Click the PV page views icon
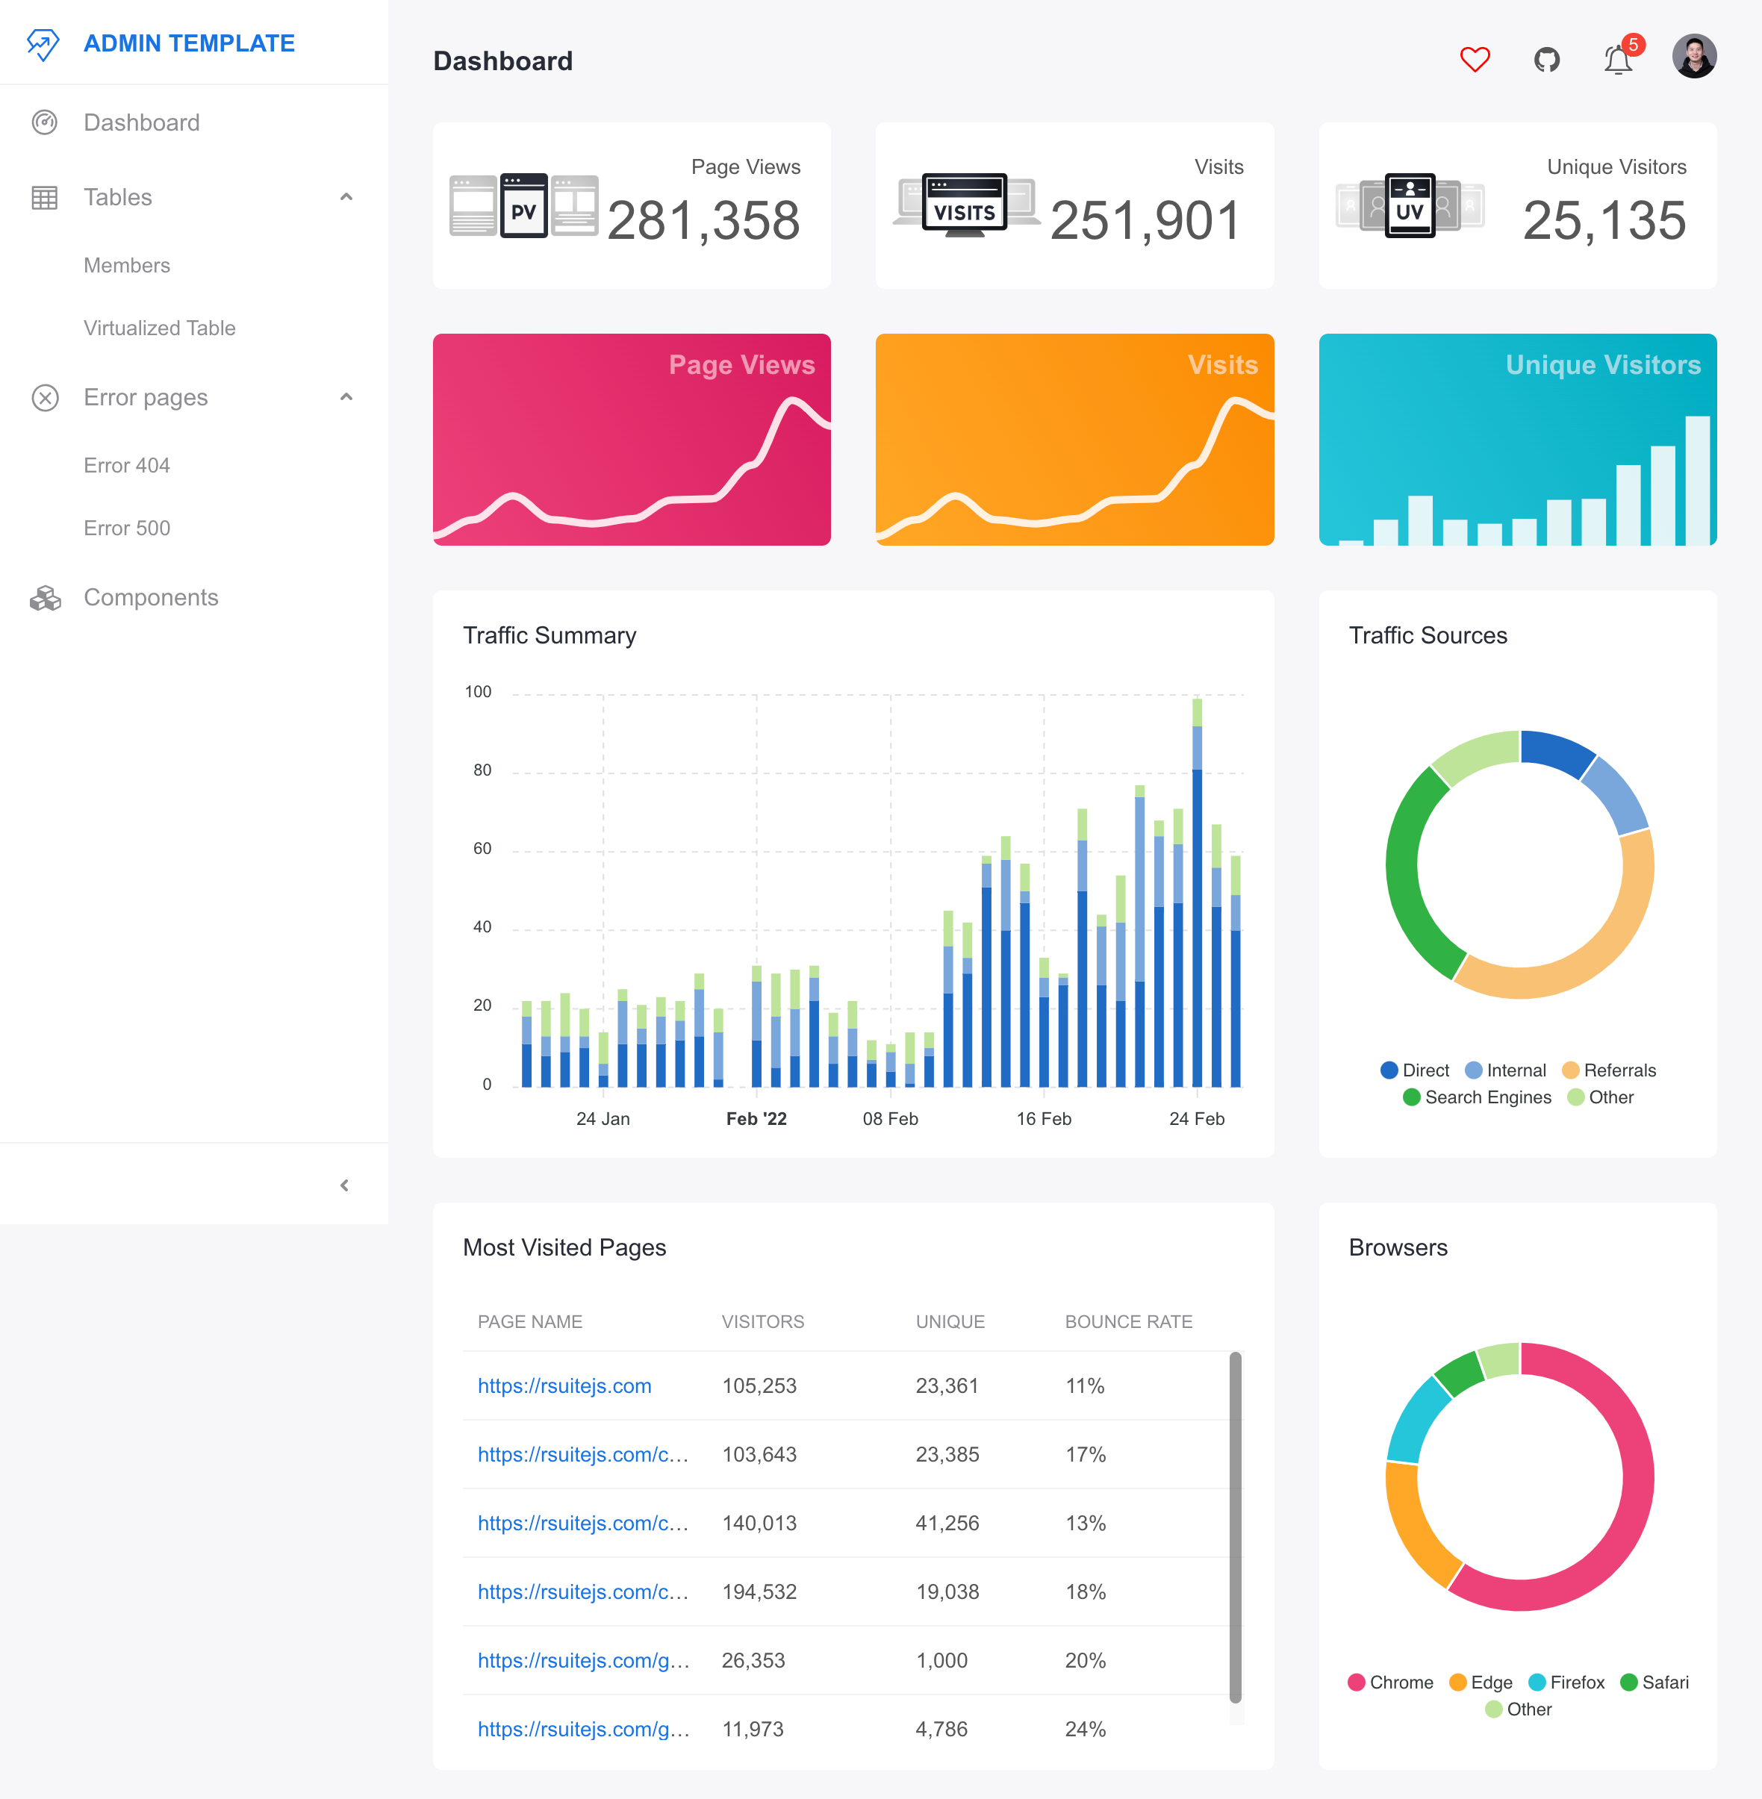 point(524,206)
